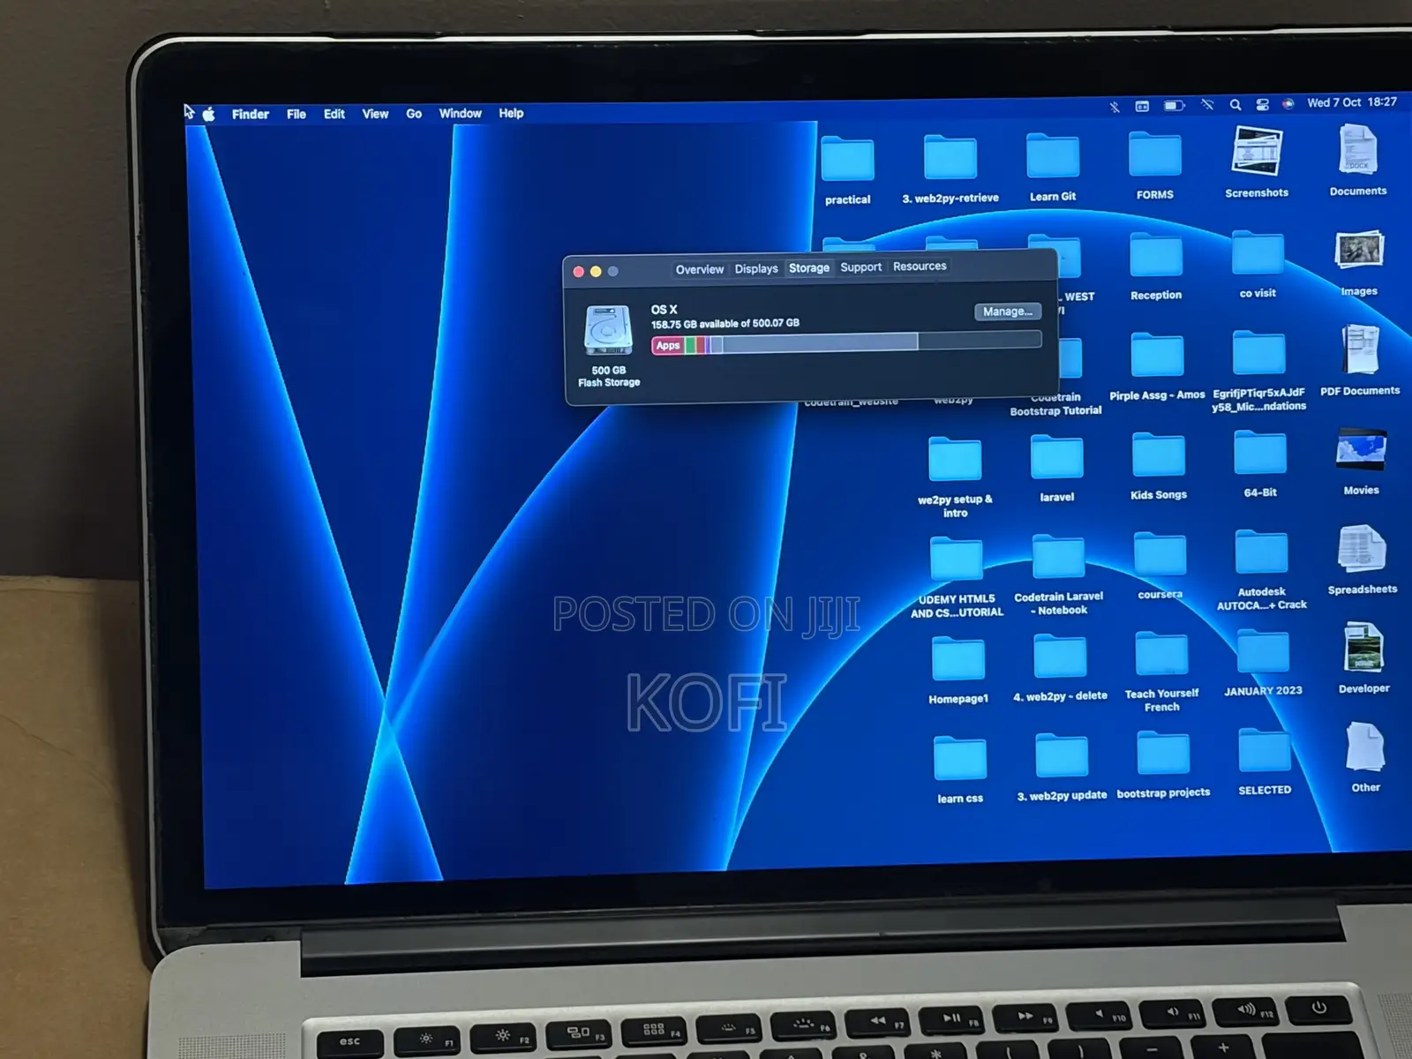Select the PDF Documents stack
Screen dimensions: 1412x1059
(x=1360, y=350)
